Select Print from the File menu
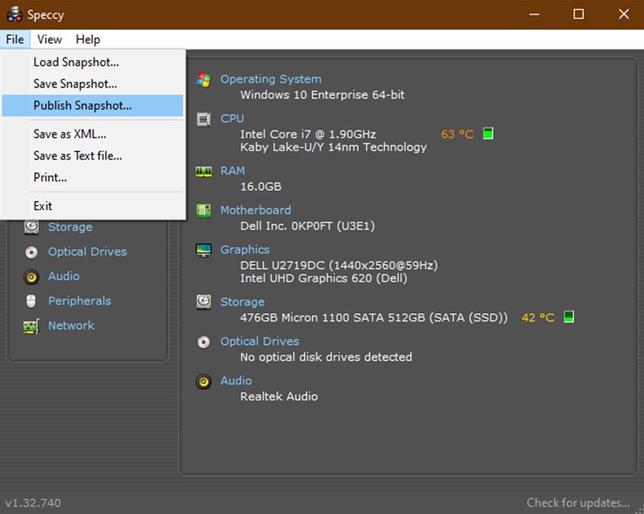The image size is (644, 514). coord(93,177)
